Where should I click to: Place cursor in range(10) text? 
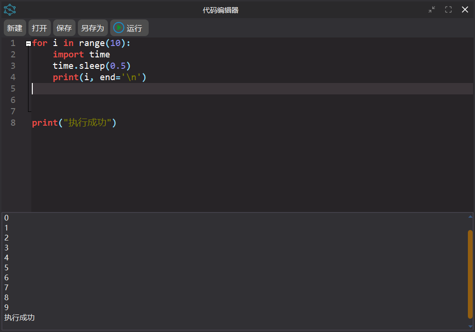[x=102, y=43]
